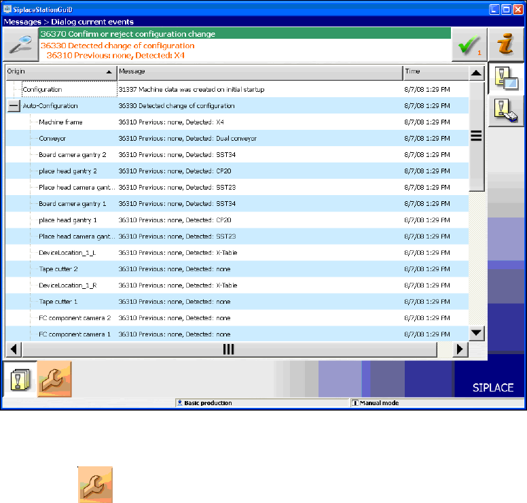Minimize the SiplaceStationGuiD window
This screenshot has width=527, height=503.
tap(494, 10)
